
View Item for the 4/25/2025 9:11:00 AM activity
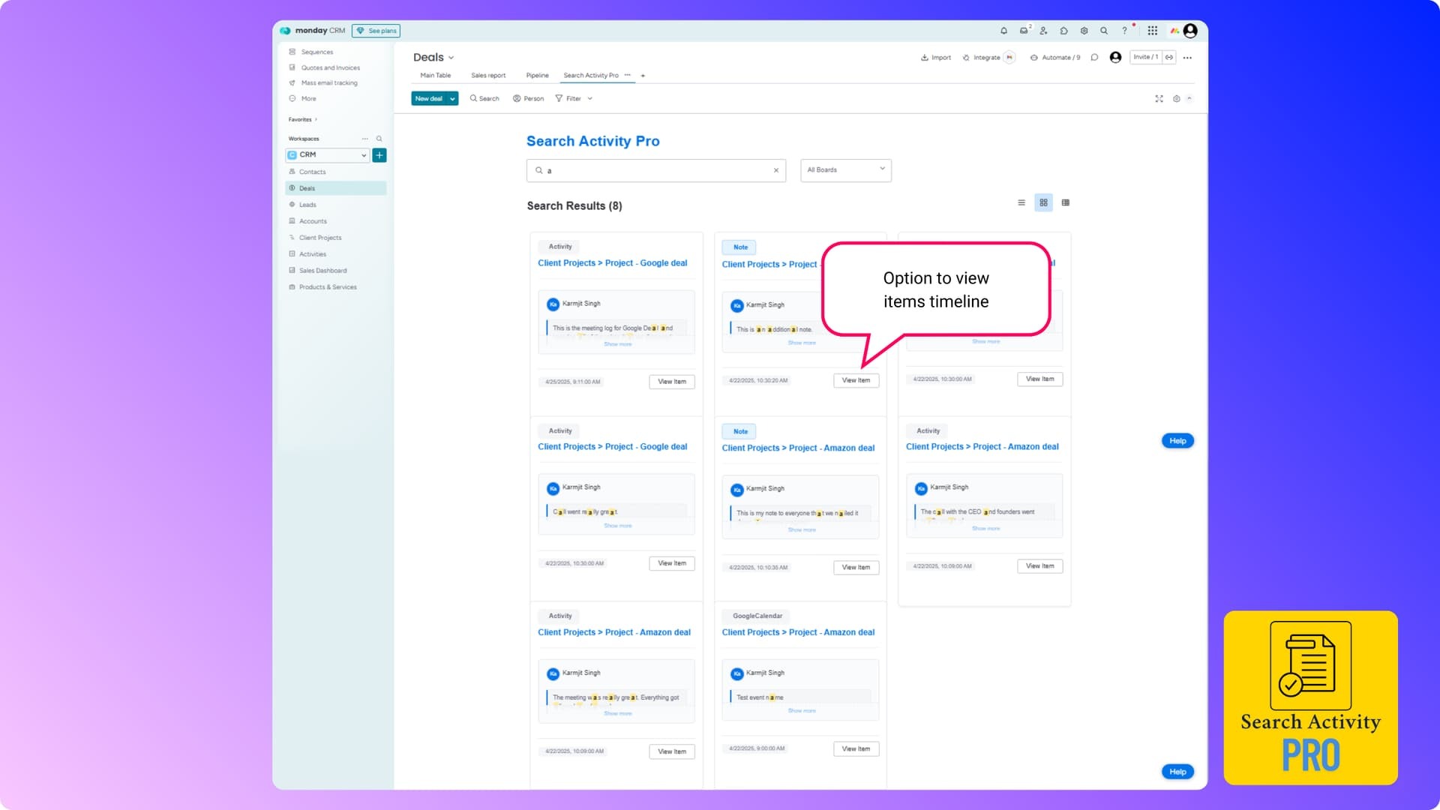coord(672,382)
